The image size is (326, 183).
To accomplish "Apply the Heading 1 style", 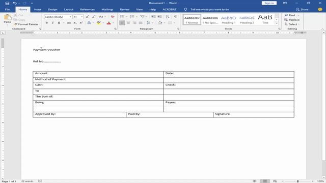I will click(229, 20).
